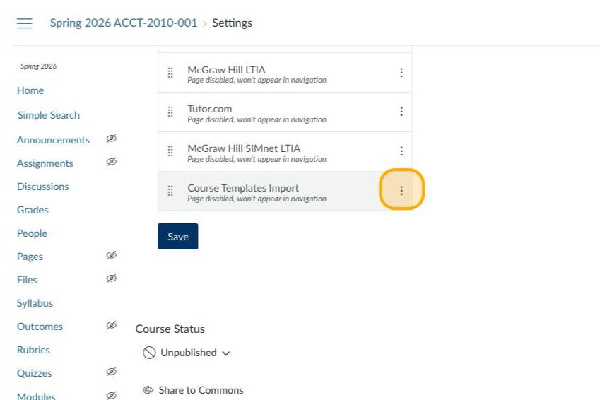The width and height of the screenshot is (600, 400).
Task: Click the Share to Commons icon
Action: tap(148, 390)
